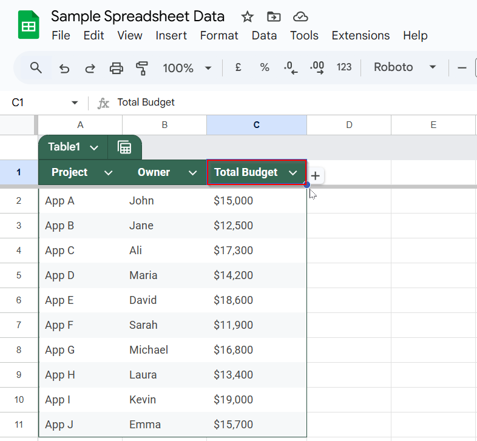Open the File menu
This screenshot has height=441, width=477.
click(61, 36)
